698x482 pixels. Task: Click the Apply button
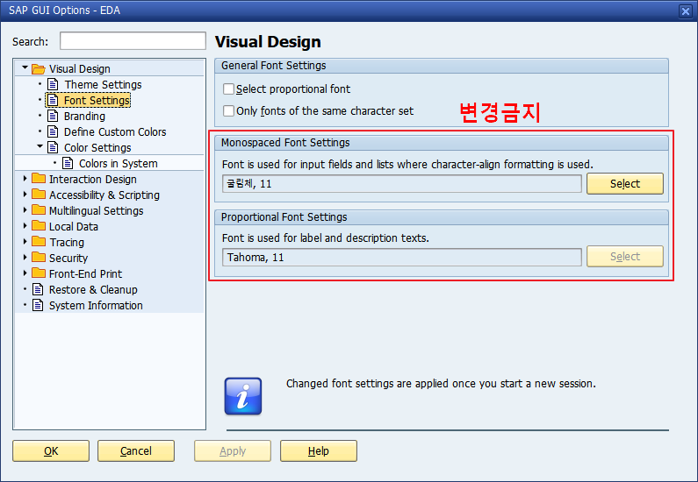coord(233,451)
